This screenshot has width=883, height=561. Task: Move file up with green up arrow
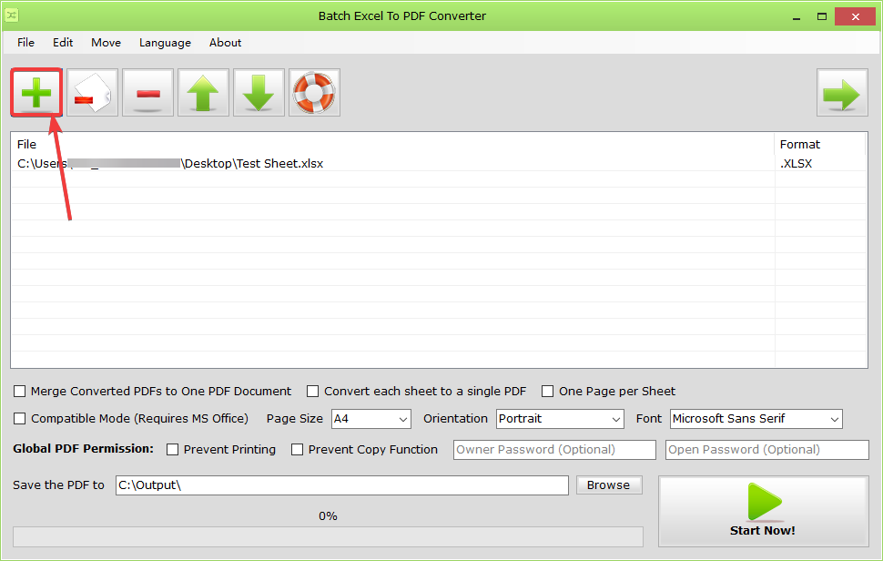(203, 92)
